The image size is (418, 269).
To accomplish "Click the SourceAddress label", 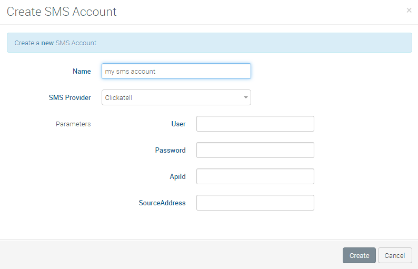I will [162, 203].
